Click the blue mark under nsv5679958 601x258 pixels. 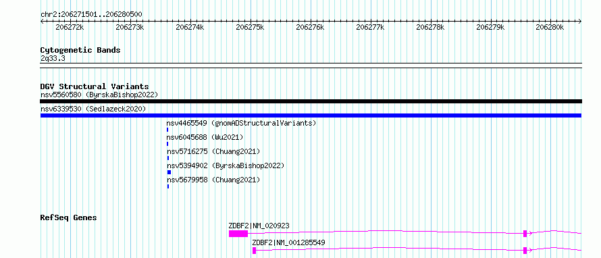[168, 186]
